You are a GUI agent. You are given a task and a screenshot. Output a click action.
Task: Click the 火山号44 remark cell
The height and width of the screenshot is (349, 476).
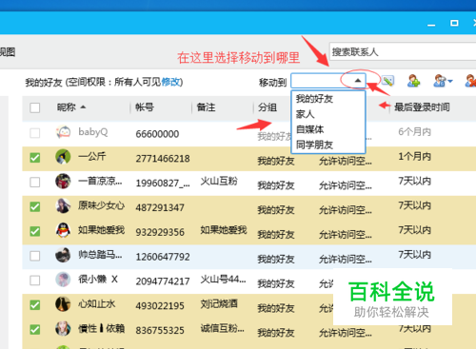click(x=223, y=280)
